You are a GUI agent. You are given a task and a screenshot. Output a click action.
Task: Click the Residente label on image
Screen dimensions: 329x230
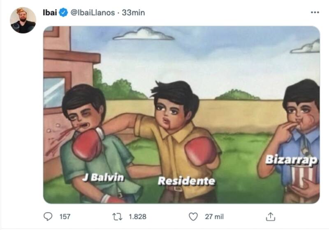(187, 181)
